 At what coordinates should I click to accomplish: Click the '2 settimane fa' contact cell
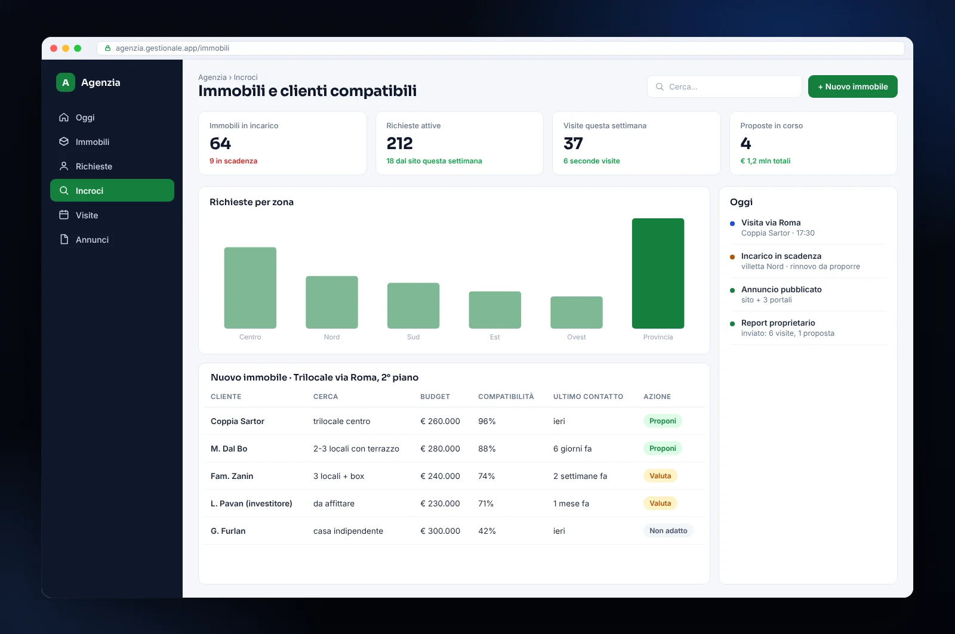580,476
